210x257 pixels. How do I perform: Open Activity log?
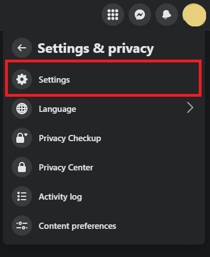tap(60, 197)
